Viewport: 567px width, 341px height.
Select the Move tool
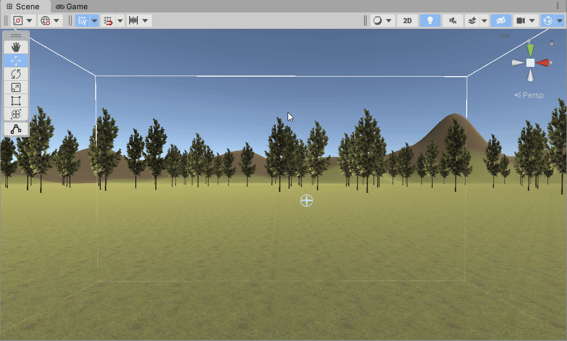click(x=16, y=60)
